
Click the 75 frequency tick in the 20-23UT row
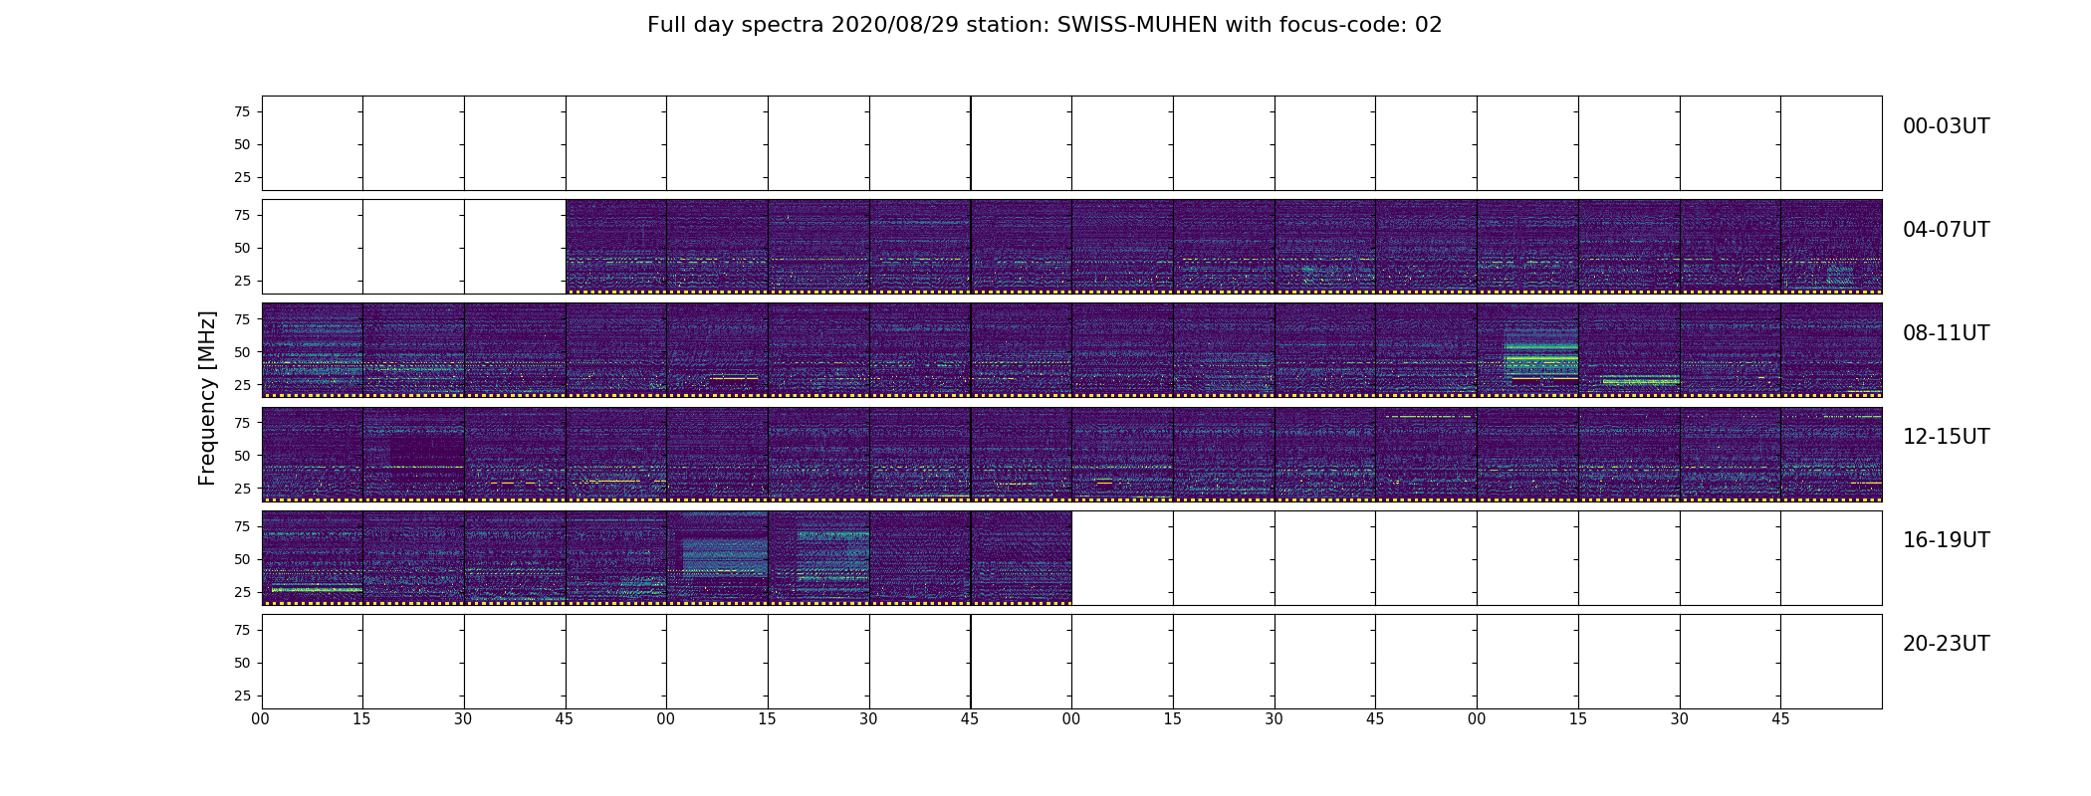point(242,630)
